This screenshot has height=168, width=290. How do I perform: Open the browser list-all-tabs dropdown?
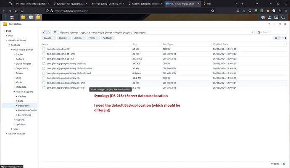tap(257, 4)
